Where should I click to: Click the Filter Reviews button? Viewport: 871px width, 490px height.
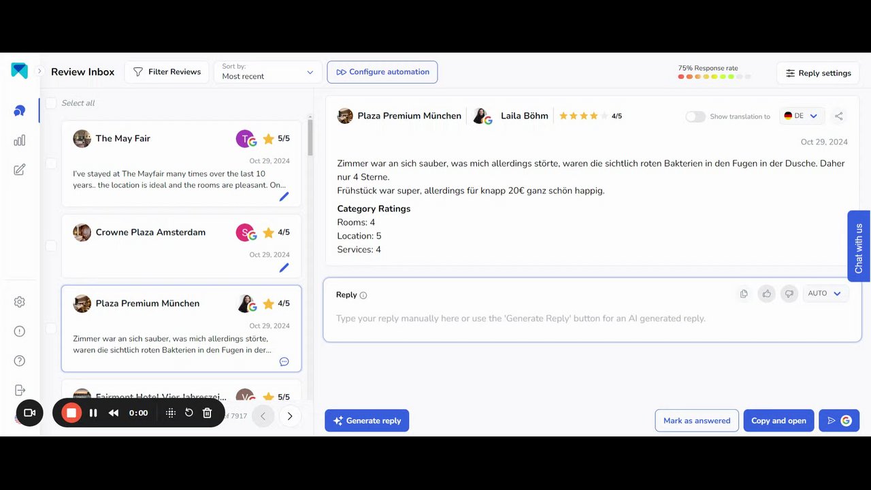167,72
